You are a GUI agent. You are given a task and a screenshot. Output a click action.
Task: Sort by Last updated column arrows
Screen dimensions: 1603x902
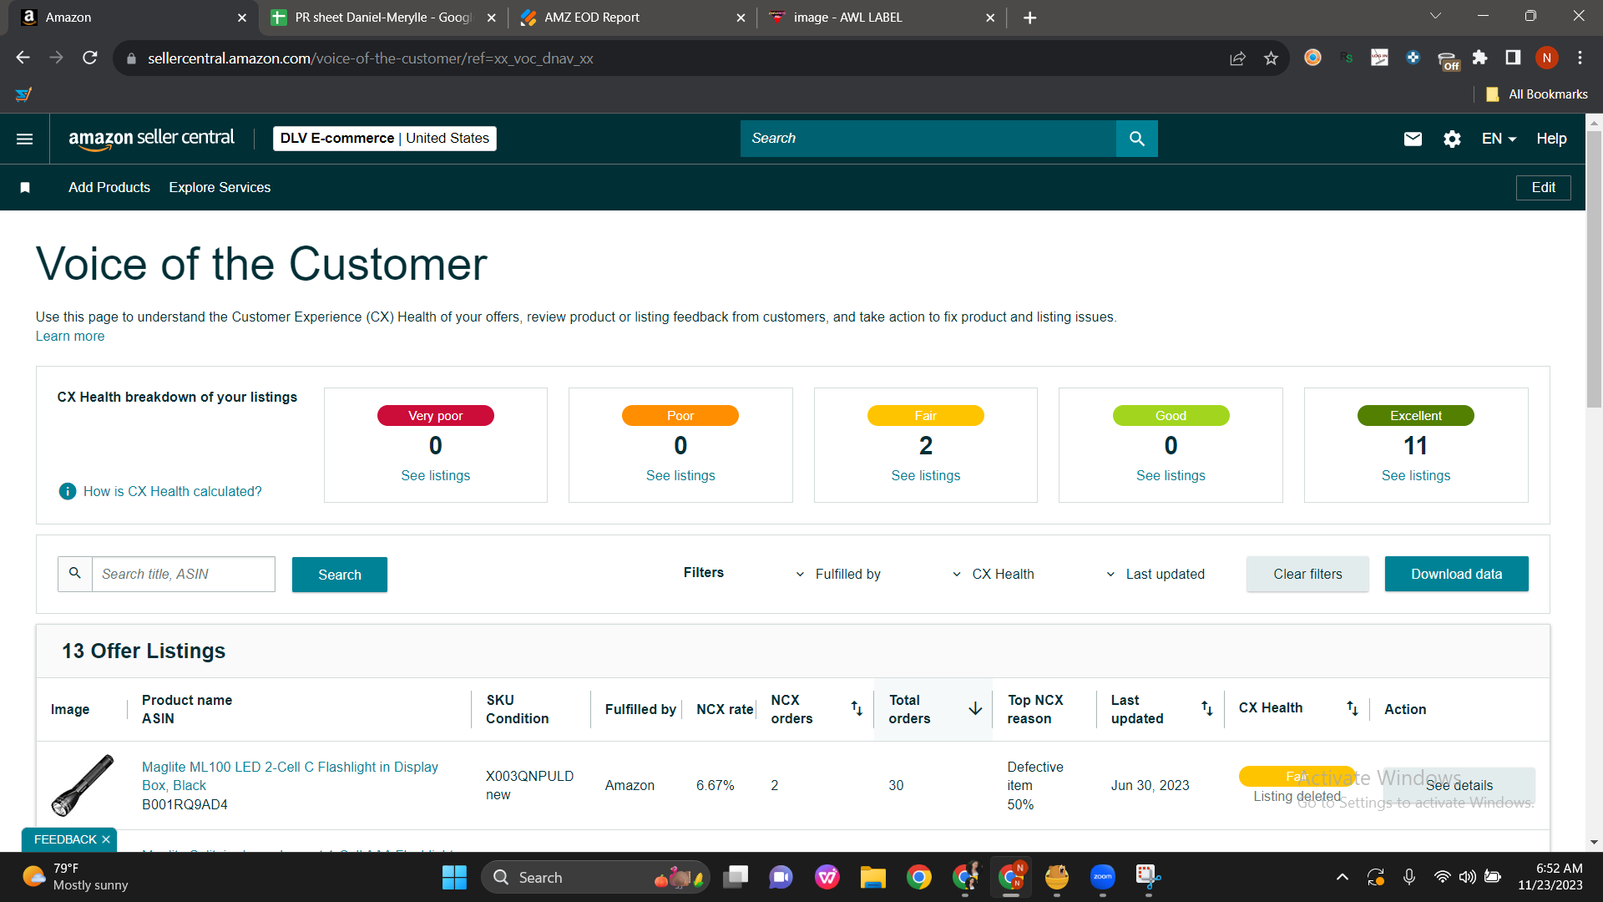(x=1207, y=708)
